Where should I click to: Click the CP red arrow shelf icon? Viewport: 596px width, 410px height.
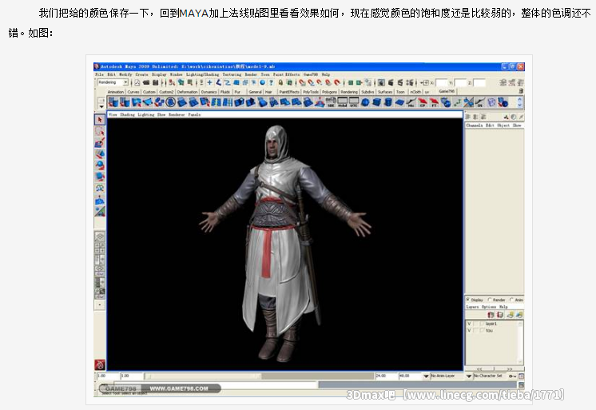click(423, 102)
